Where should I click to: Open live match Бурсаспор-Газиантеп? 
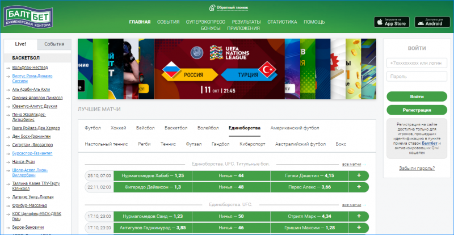(32, 153)
